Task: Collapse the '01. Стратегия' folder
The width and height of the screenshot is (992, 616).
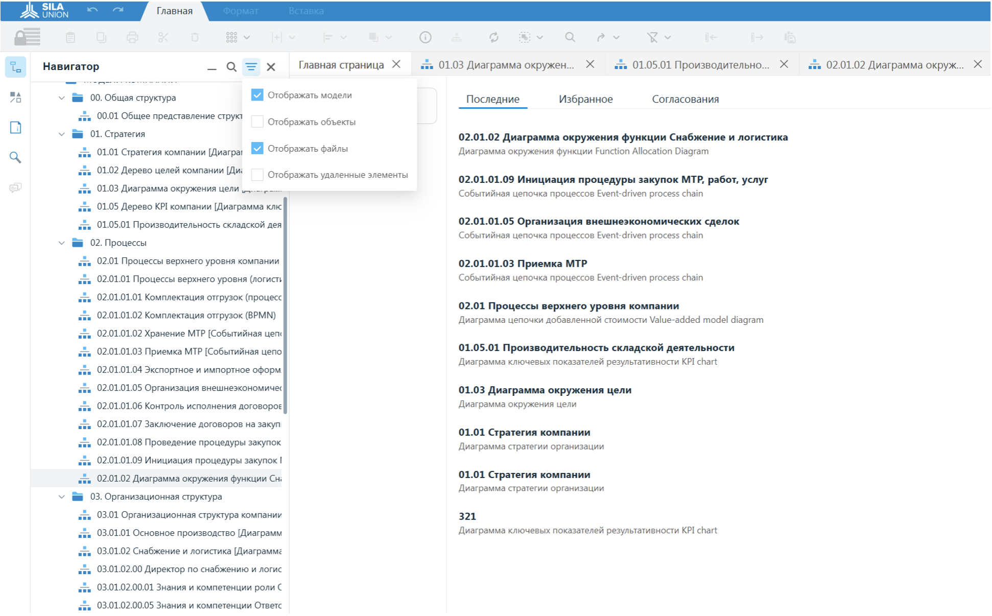Action: pyautogui.click(x=62, y=134)
